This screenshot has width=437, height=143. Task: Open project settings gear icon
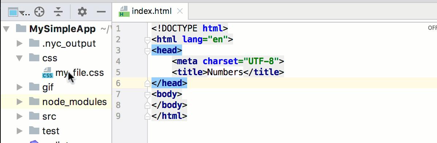(x=82, y=12)
